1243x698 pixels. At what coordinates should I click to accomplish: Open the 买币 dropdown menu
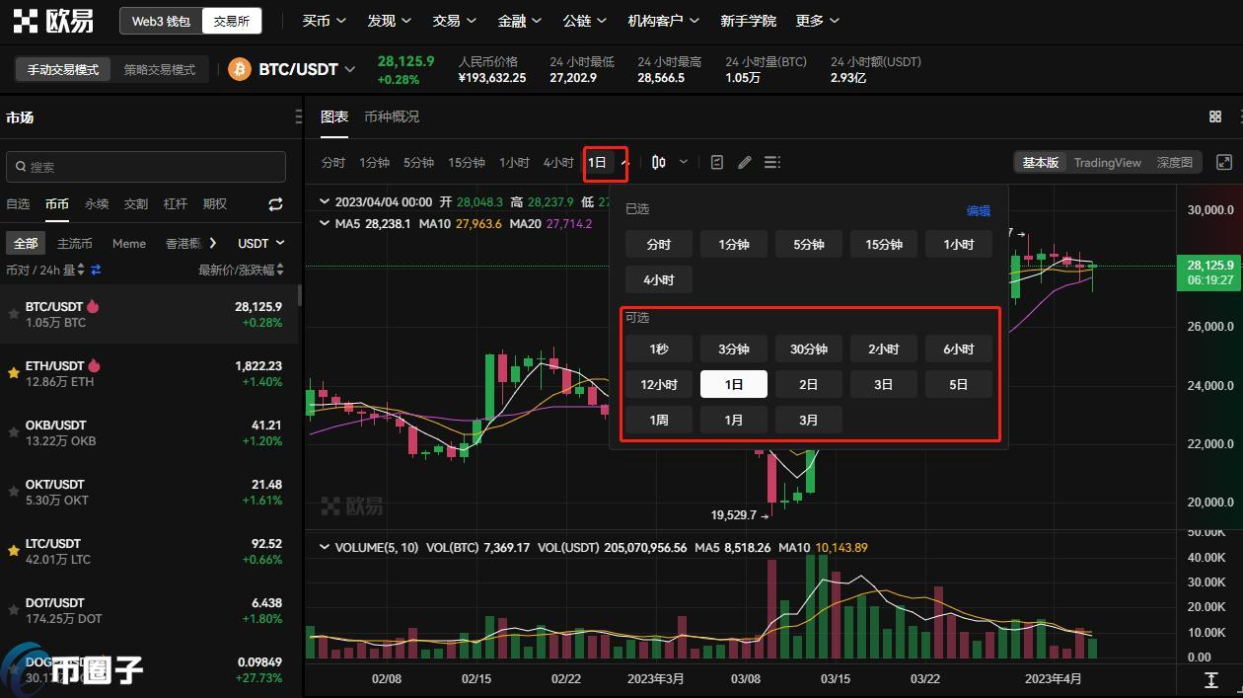click(x=325, y=21)
